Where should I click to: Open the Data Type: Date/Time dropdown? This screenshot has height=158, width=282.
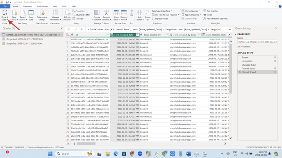point(161,11)
